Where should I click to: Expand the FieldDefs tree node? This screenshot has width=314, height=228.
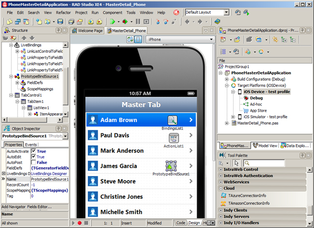pyautogui.click(x=18, y=83)
